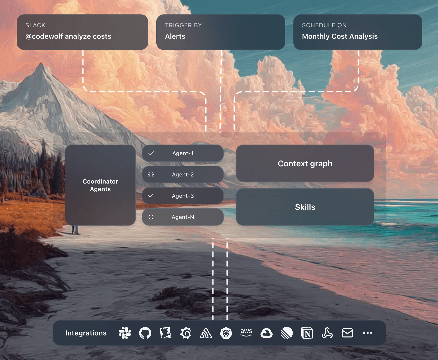
Task: Toggle Agent-1's completed checkmark
Action: [x=151, y=153]
